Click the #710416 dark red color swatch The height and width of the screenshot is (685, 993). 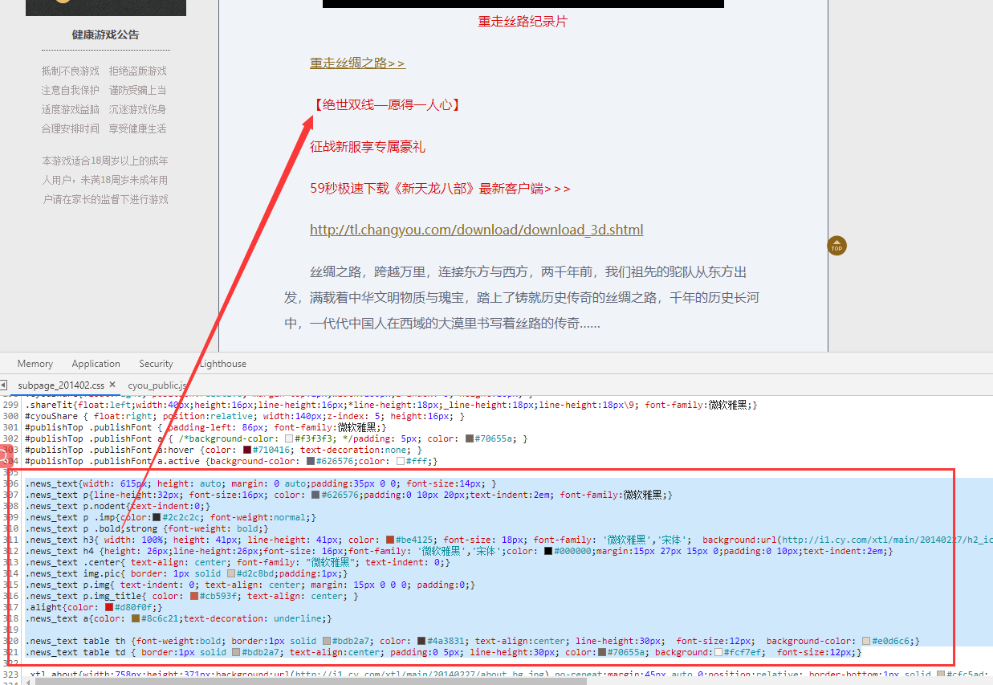[x=247, y=451]
